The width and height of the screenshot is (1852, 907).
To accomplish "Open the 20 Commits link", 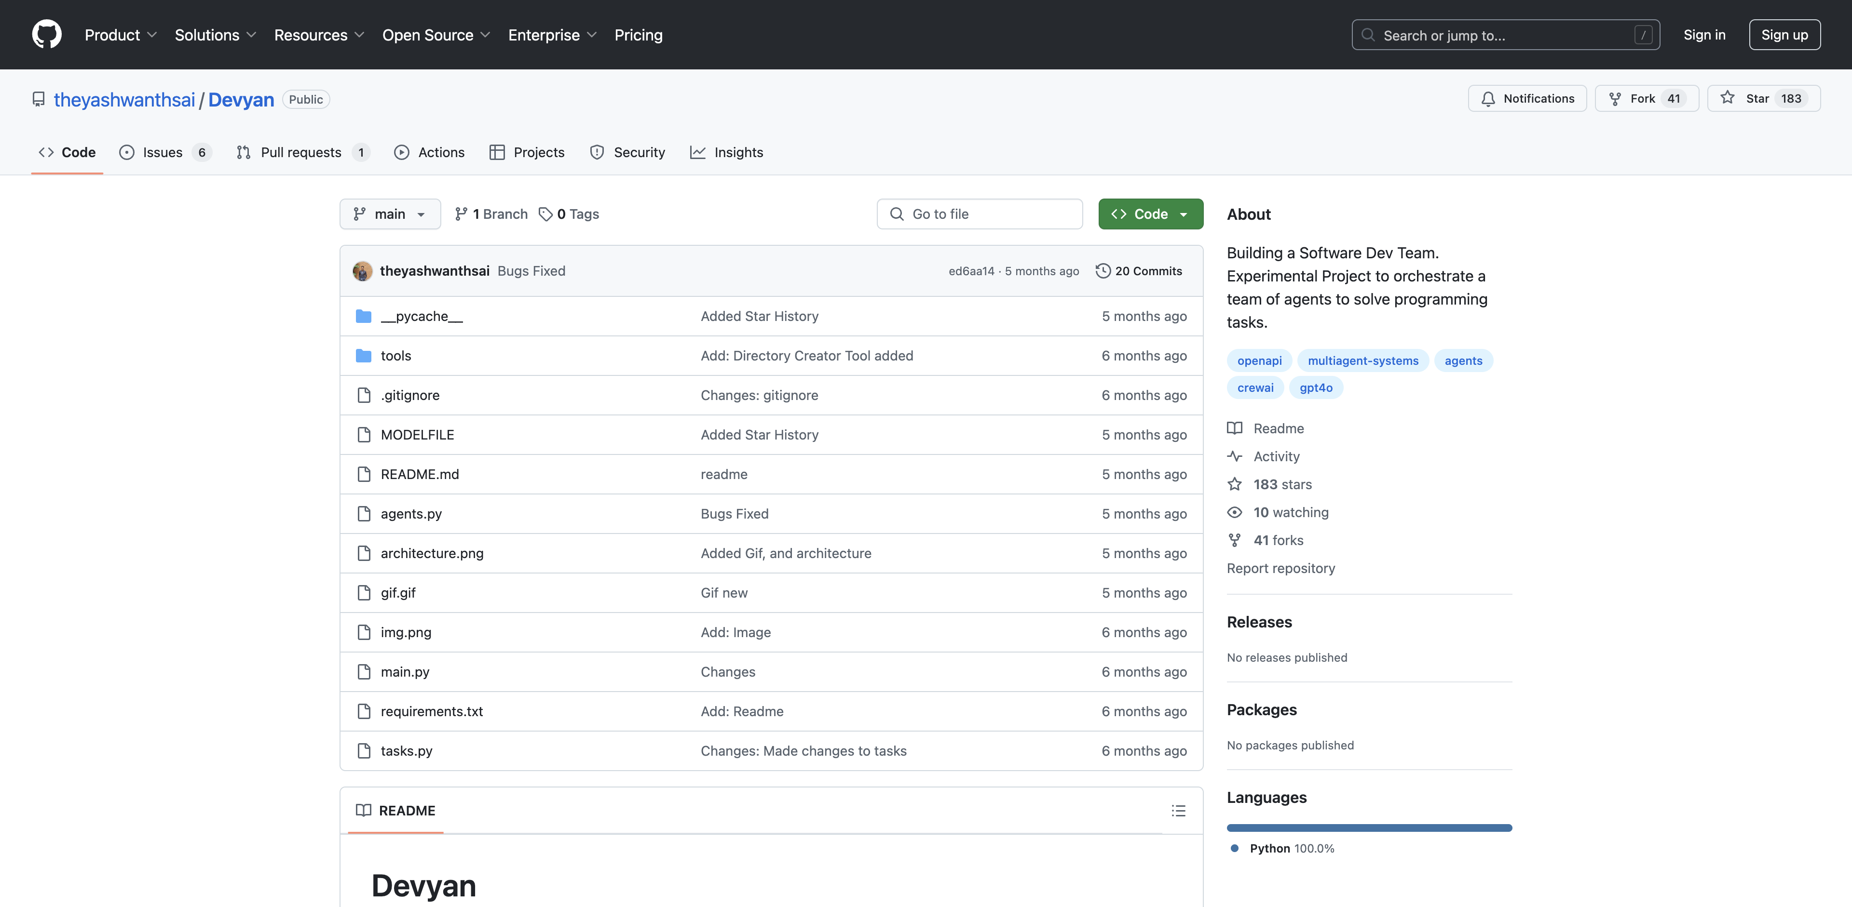I will tap(1140, 271).
